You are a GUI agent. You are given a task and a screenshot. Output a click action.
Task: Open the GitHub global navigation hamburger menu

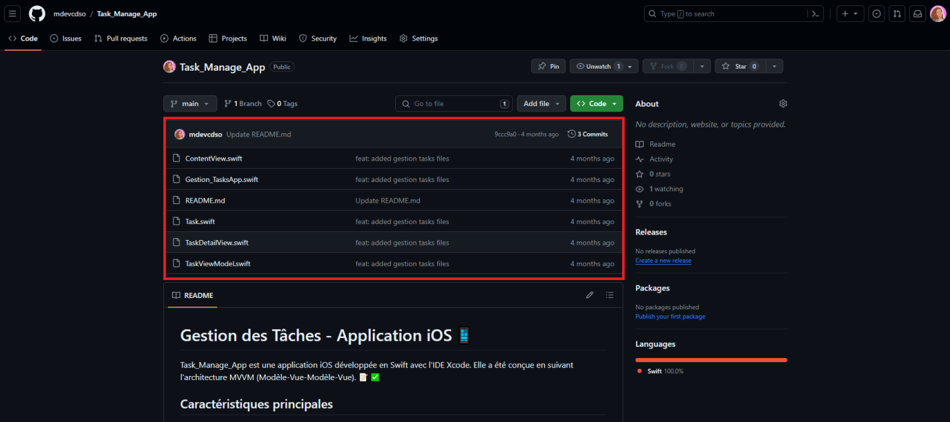click(x=12, y=13)
